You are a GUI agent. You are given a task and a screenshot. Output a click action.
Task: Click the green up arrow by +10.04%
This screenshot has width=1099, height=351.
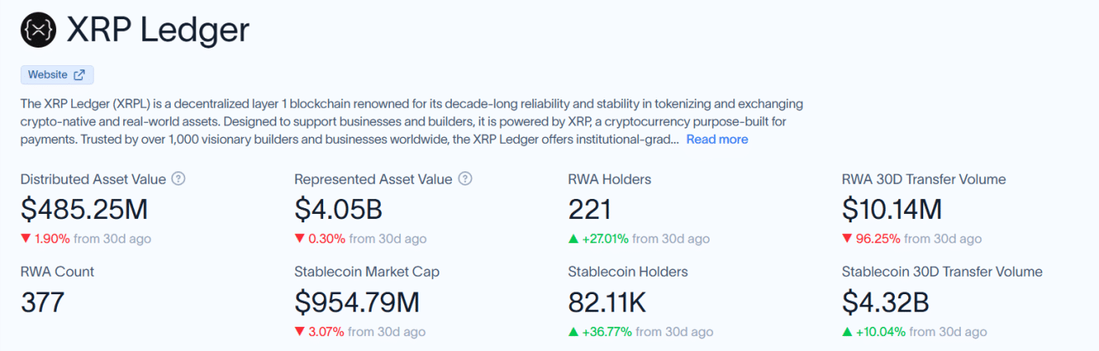pyautogui.click(x=847, y=332)
